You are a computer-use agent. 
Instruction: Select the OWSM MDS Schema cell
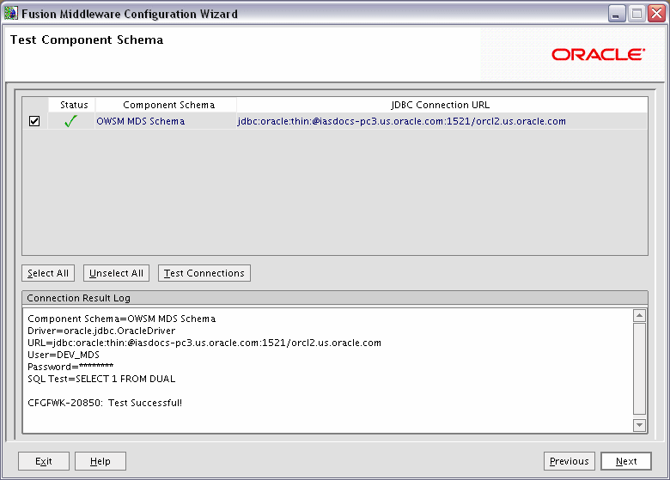click(166, 121)
